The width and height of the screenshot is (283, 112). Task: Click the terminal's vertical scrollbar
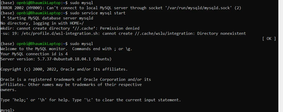[x=281, y=56]
